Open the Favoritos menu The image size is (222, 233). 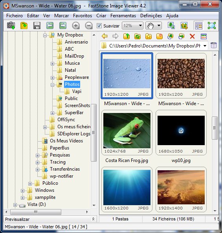click(x=83, y=16)
